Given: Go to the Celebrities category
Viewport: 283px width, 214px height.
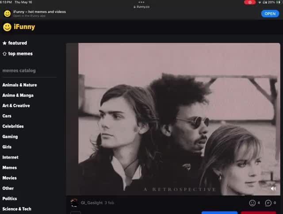Looking at the screenshot, I should pyautogui.click(x=13, y=126).
